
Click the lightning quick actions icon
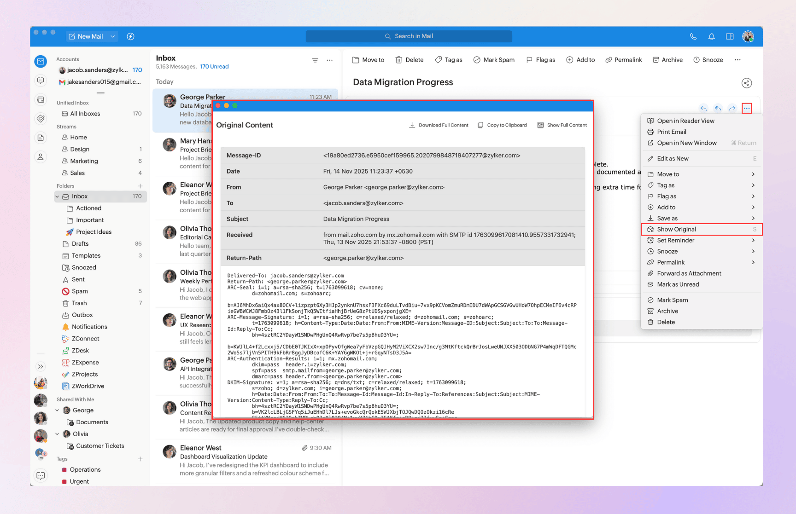point(130,36)
